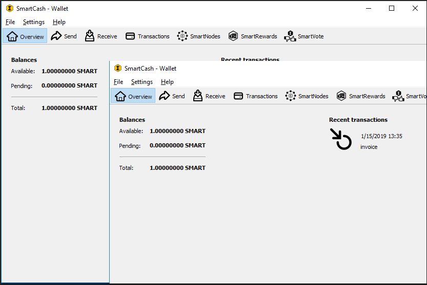Open Transactions in the front wallet window
Viewport: 427px width, 285px height.
[x=256, y=96]
